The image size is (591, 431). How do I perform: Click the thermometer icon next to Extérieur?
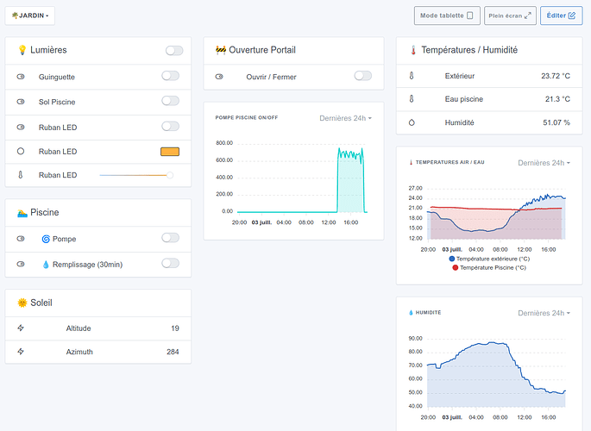point(412,76)
